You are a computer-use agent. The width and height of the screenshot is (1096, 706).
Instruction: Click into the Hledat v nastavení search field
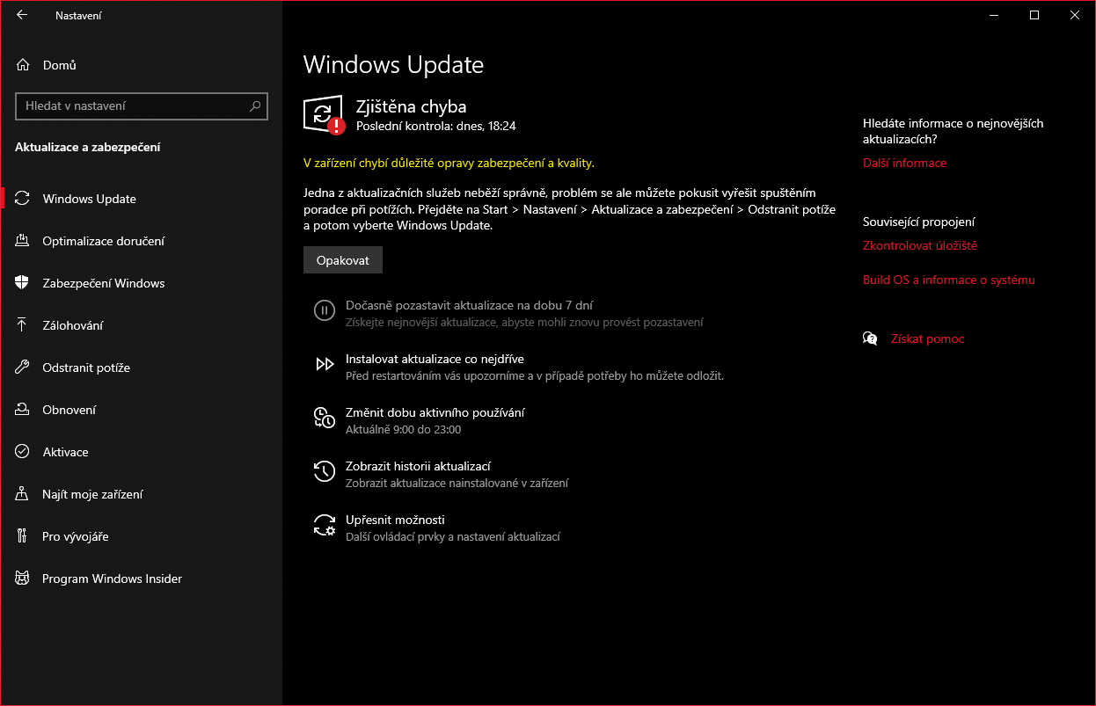pos(132,106)
